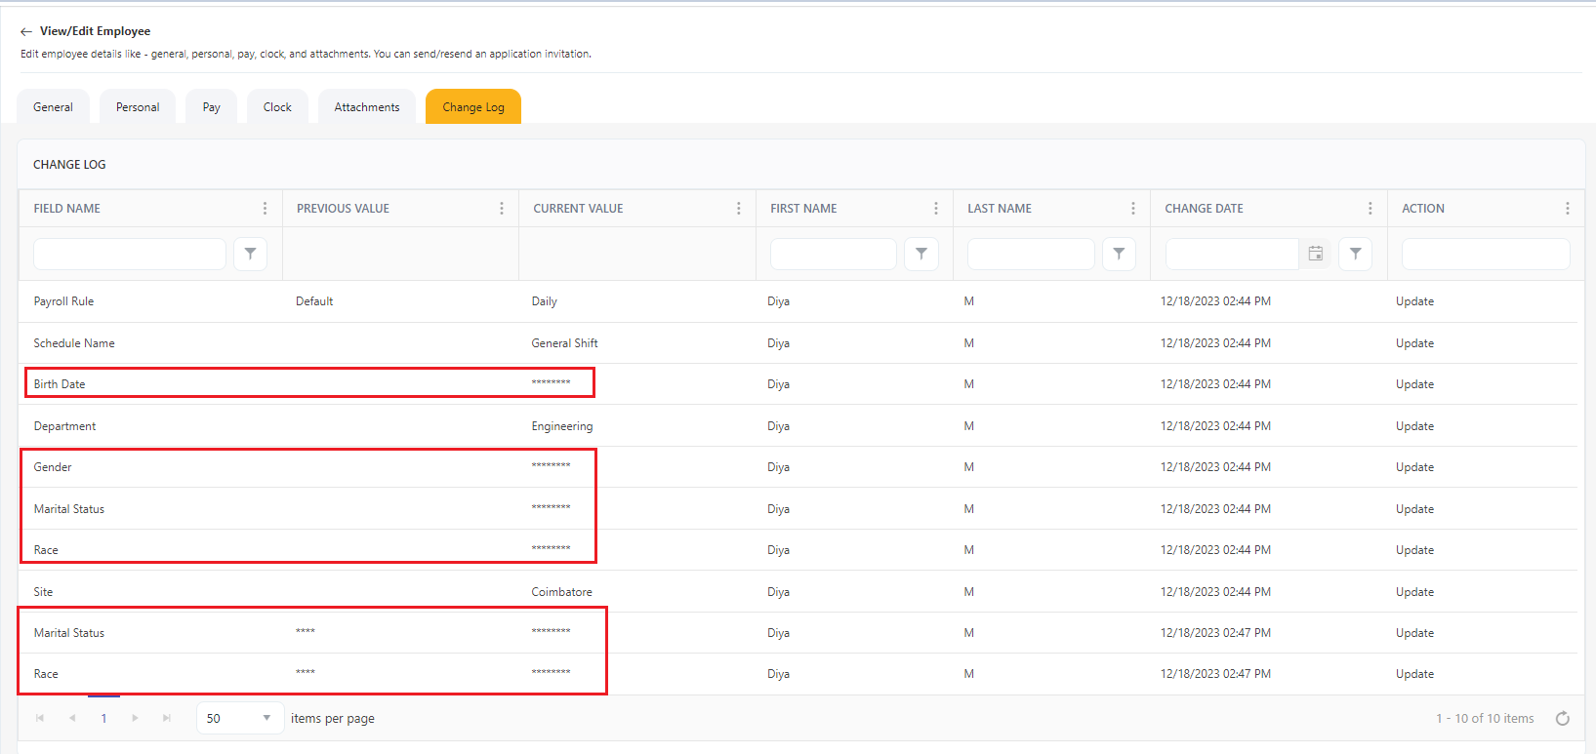Open the Field Name column filter icon
The width and height of the screenshot is (1596, 754).
tap(250, 254)
